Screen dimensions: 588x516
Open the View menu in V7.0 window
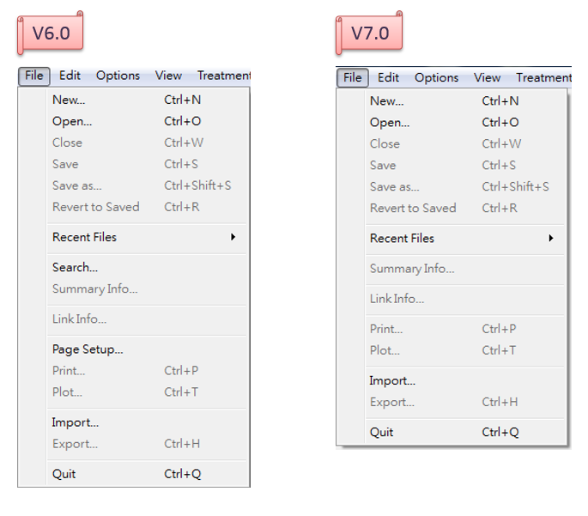point(487,77)
